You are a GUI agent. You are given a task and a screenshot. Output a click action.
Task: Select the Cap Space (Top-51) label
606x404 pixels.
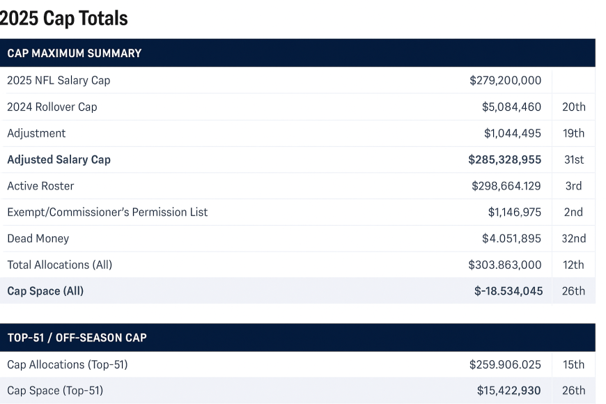coord(55,391)
